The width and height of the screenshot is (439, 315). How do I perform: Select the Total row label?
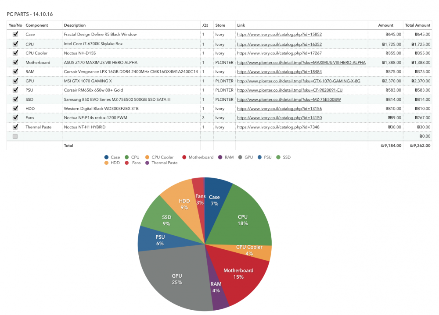68,145
